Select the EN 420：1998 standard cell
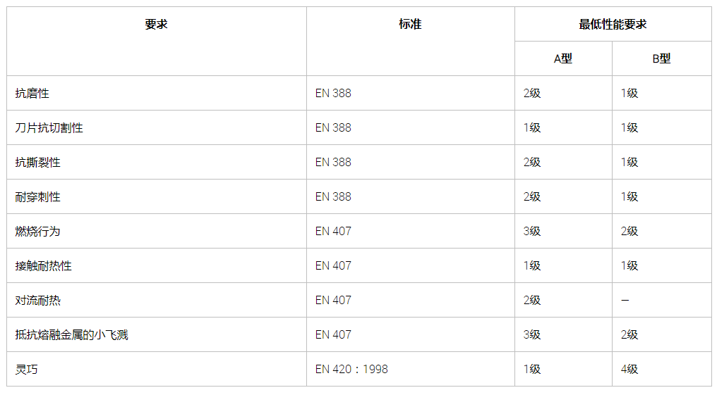 [351, 369]
